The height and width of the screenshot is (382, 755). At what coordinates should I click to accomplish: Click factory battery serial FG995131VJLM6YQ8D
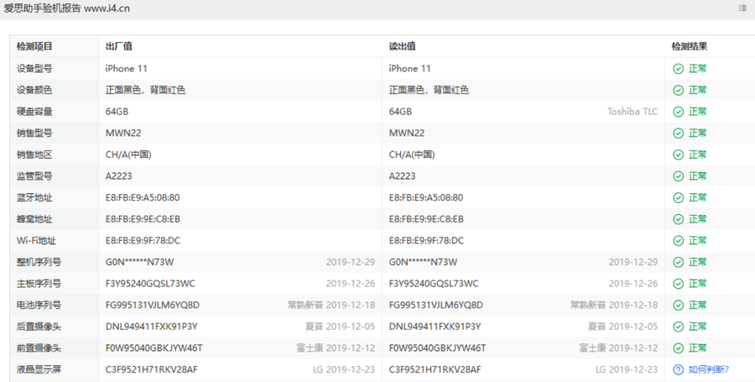point(153,305)
